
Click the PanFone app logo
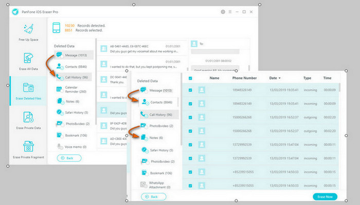tap(15, 11)
